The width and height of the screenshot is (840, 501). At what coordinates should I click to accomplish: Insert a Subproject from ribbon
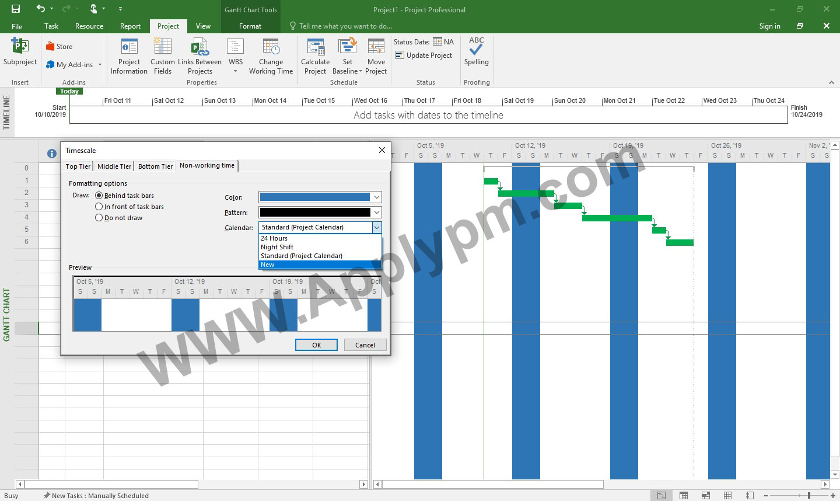[20, 53]
